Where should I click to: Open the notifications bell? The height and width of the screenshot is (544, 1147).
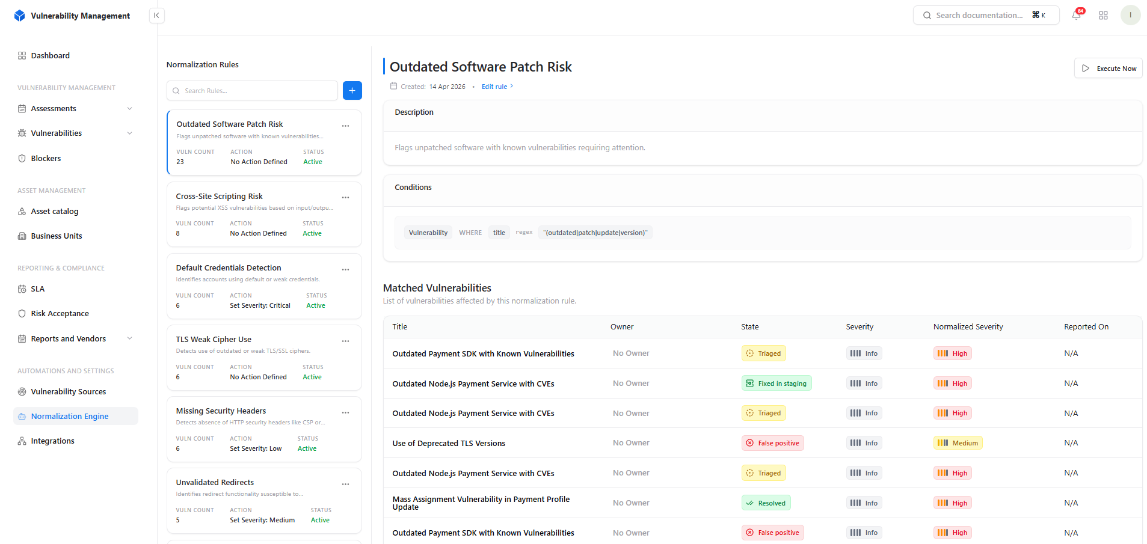point(1076,15)
